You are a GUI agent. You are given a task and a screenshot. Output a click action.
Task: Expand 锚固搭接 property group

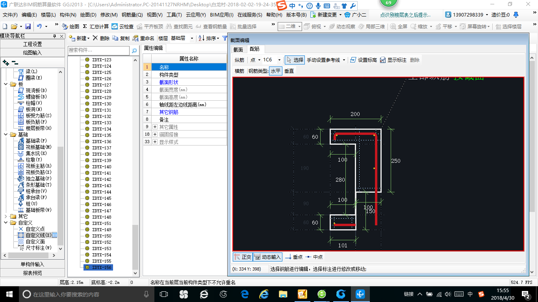(155, 134)
